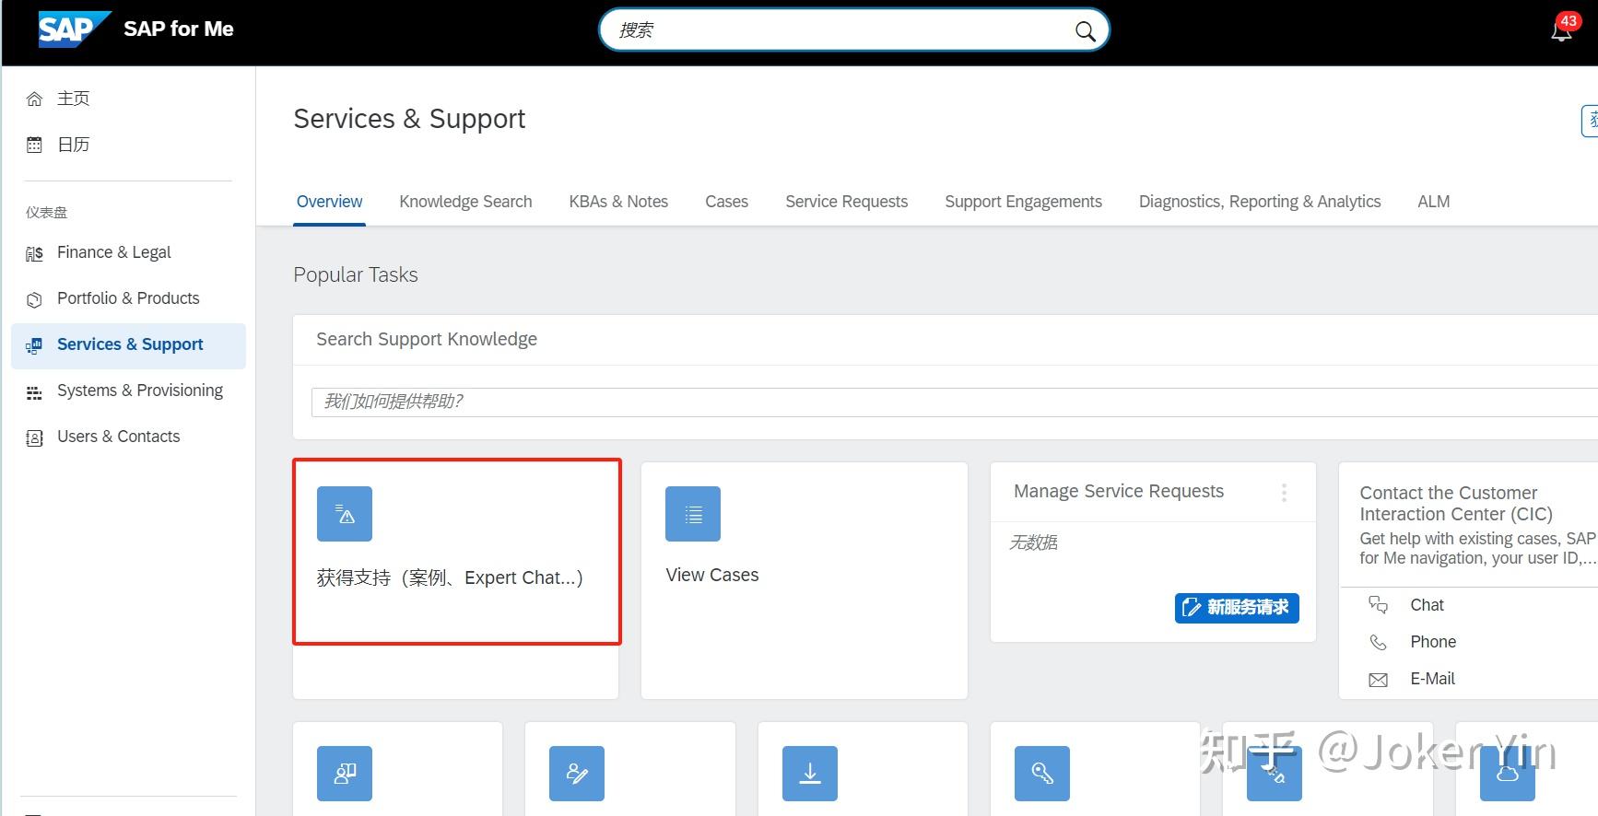Select Services & Support in sidebar
The height and width of the screenshot is (816, 1598).
(x=129, y=345)
